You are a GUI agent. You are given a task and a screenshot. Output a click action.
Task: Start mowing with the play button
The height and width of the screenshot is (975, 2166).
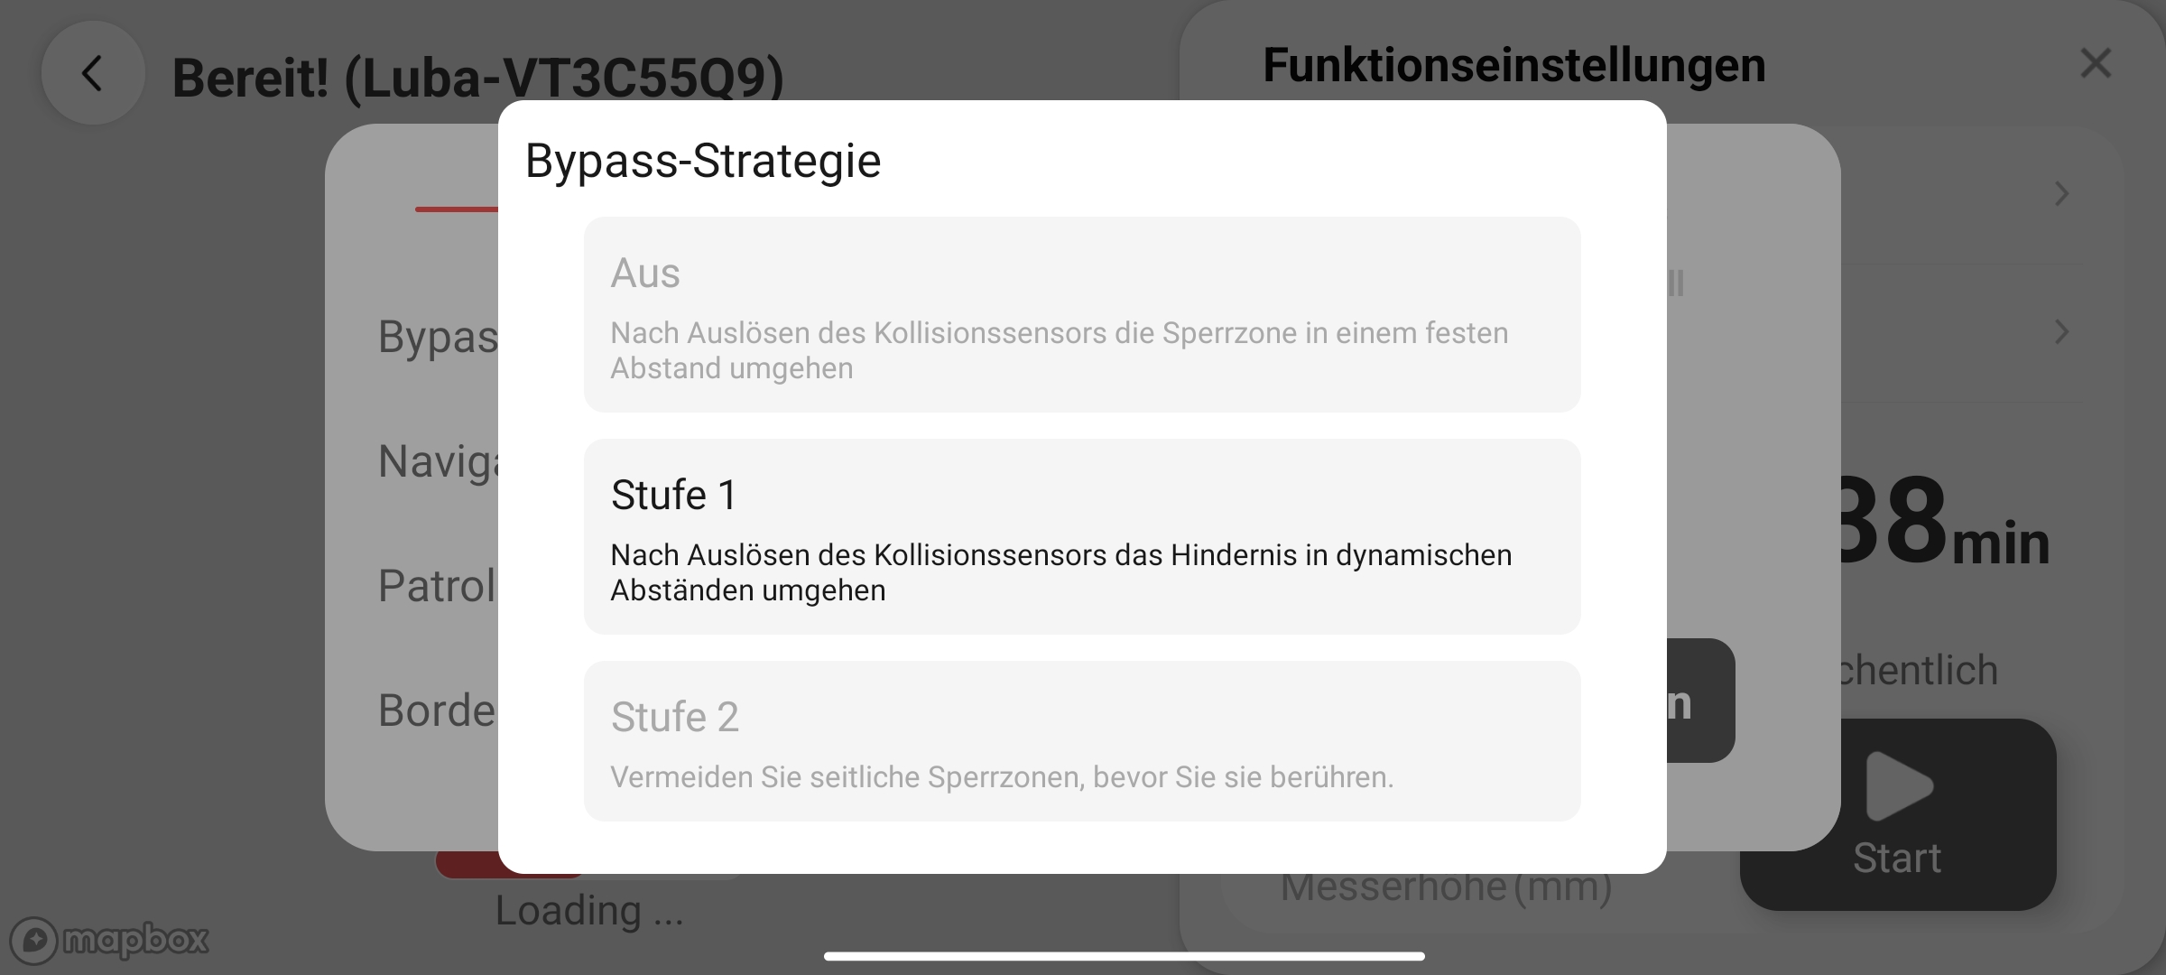1898,814
